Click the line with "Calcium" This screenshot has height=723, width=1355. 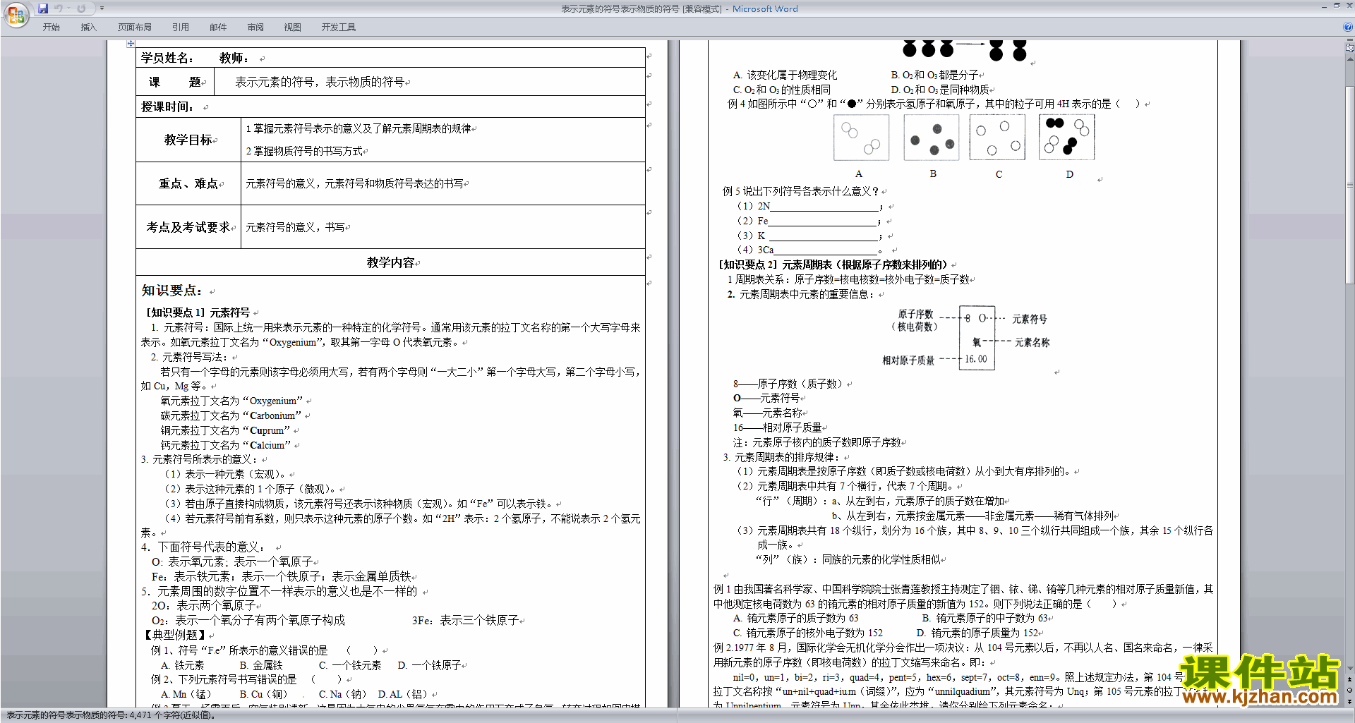225,445
